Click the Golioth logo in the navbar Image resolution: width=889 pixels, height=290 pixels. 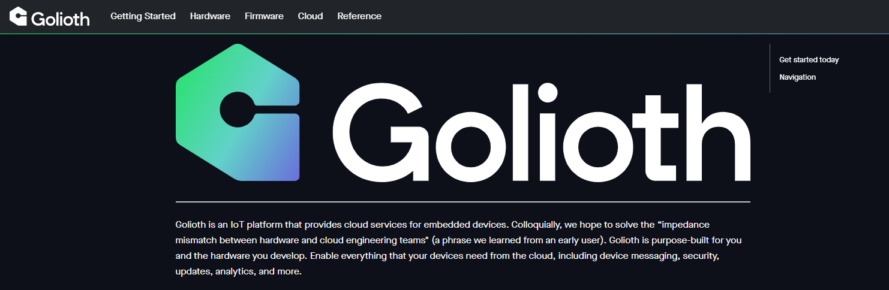pos(50,17)
